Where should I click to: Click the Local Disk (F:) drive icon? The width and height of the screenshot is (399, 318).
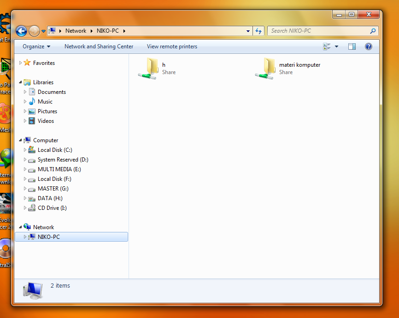point(32,180)
